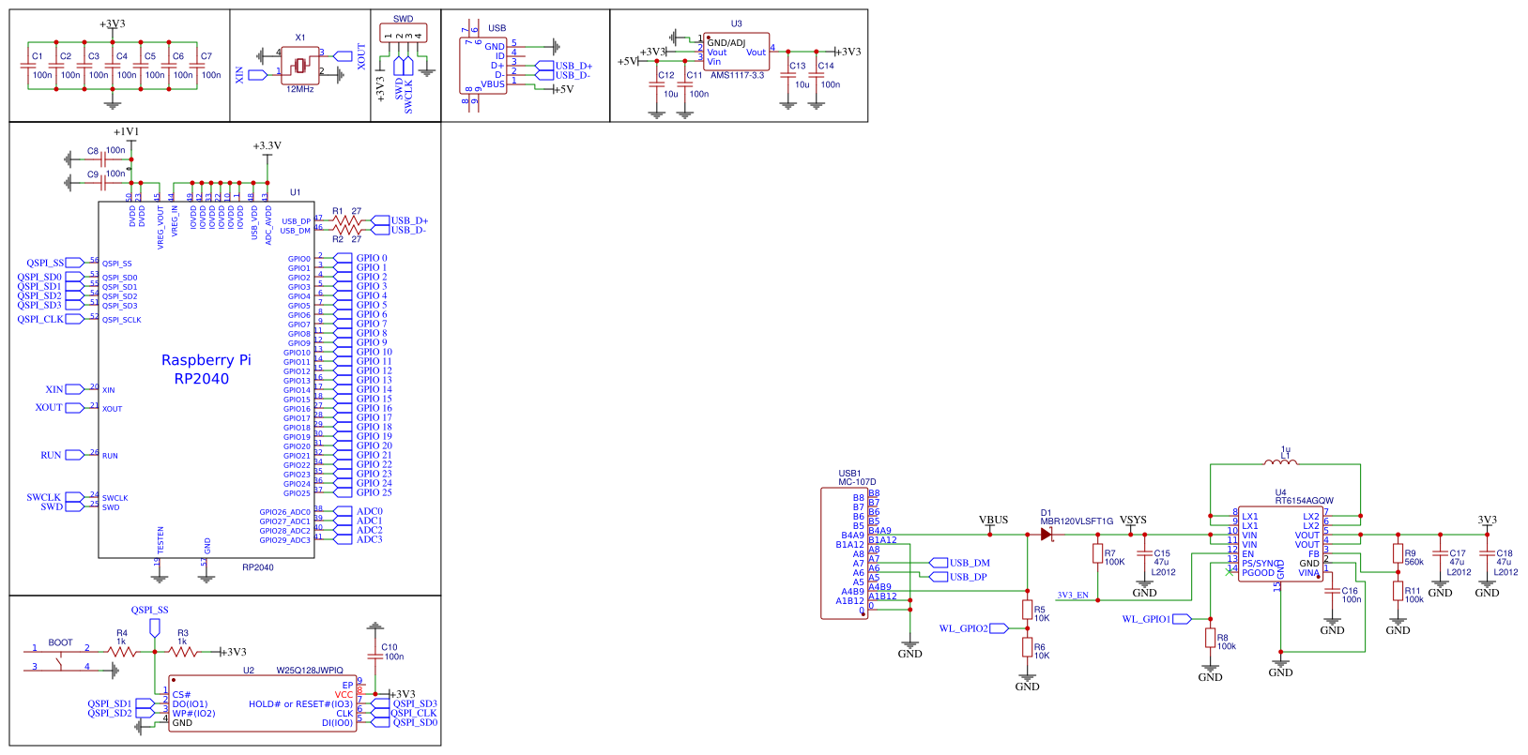
Task: Select the ADC0 pin label
Action: [x=369, y=511]
